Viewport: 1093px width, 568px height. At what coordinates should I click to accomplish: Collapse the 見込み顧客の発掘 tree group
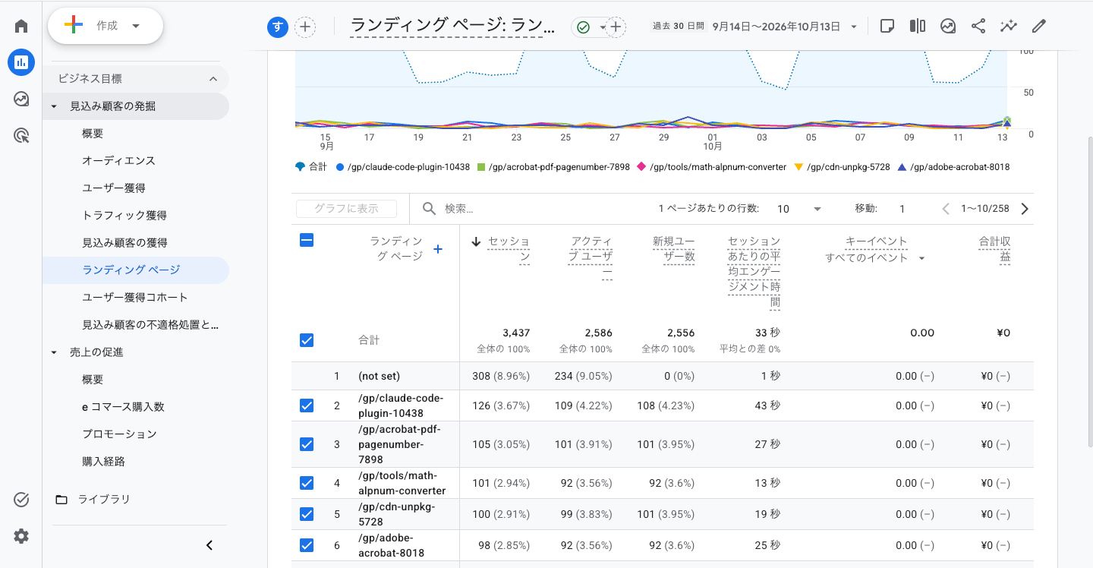tap(54, 106)
